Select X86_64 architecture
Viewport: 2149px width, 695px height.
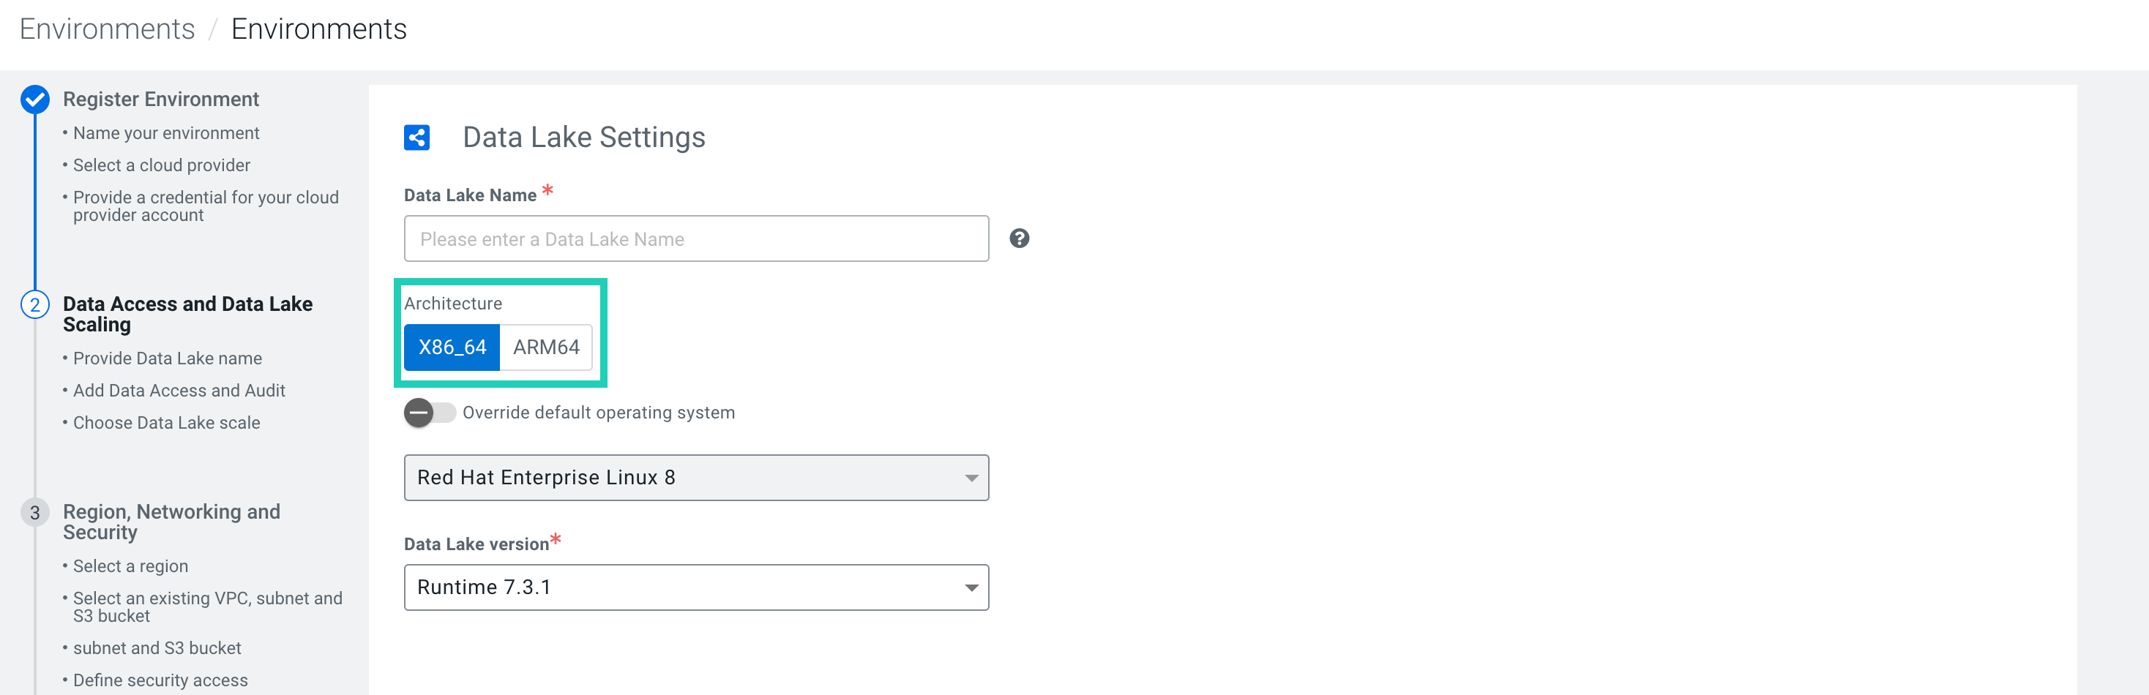point(452,347)
